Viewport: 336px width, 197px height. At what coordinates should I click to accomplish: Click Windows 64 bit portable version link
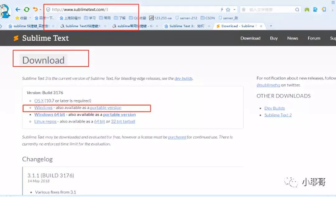click(119, 114)
